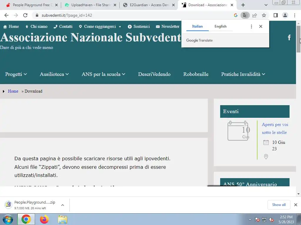Open the side panel icon
The width and height of the screenshot is (301, 225).
[276, 15]
